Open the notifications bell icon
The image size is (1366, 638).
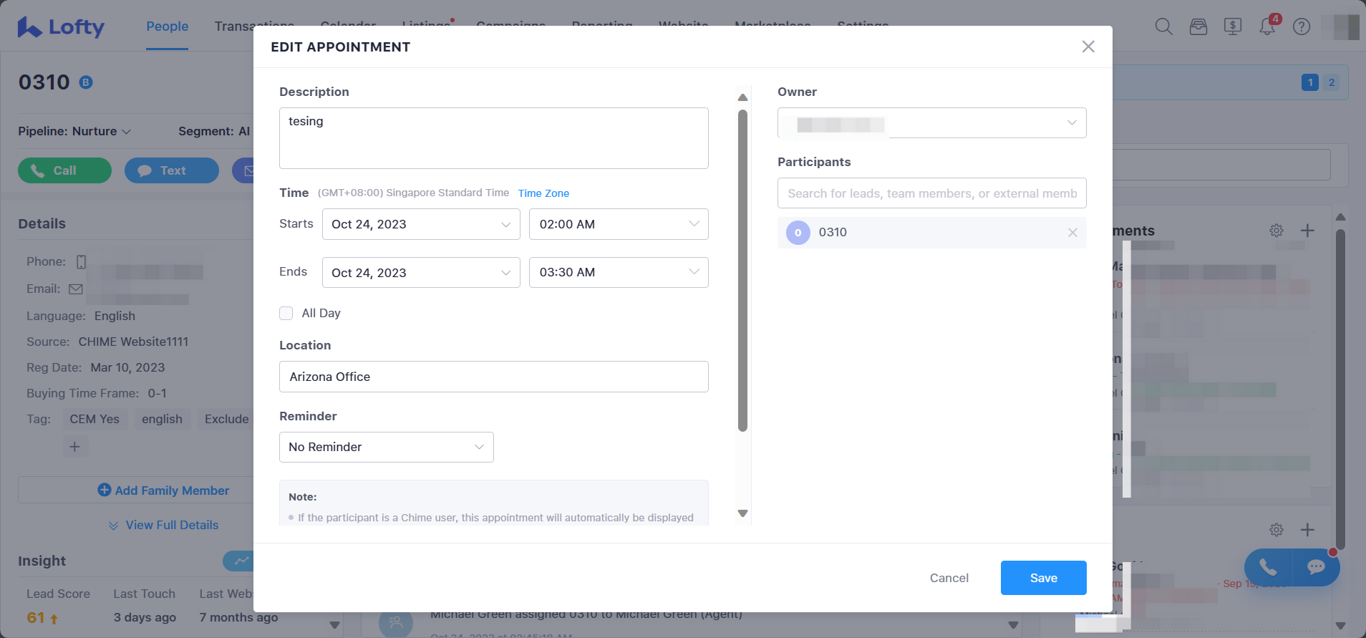1266,27
